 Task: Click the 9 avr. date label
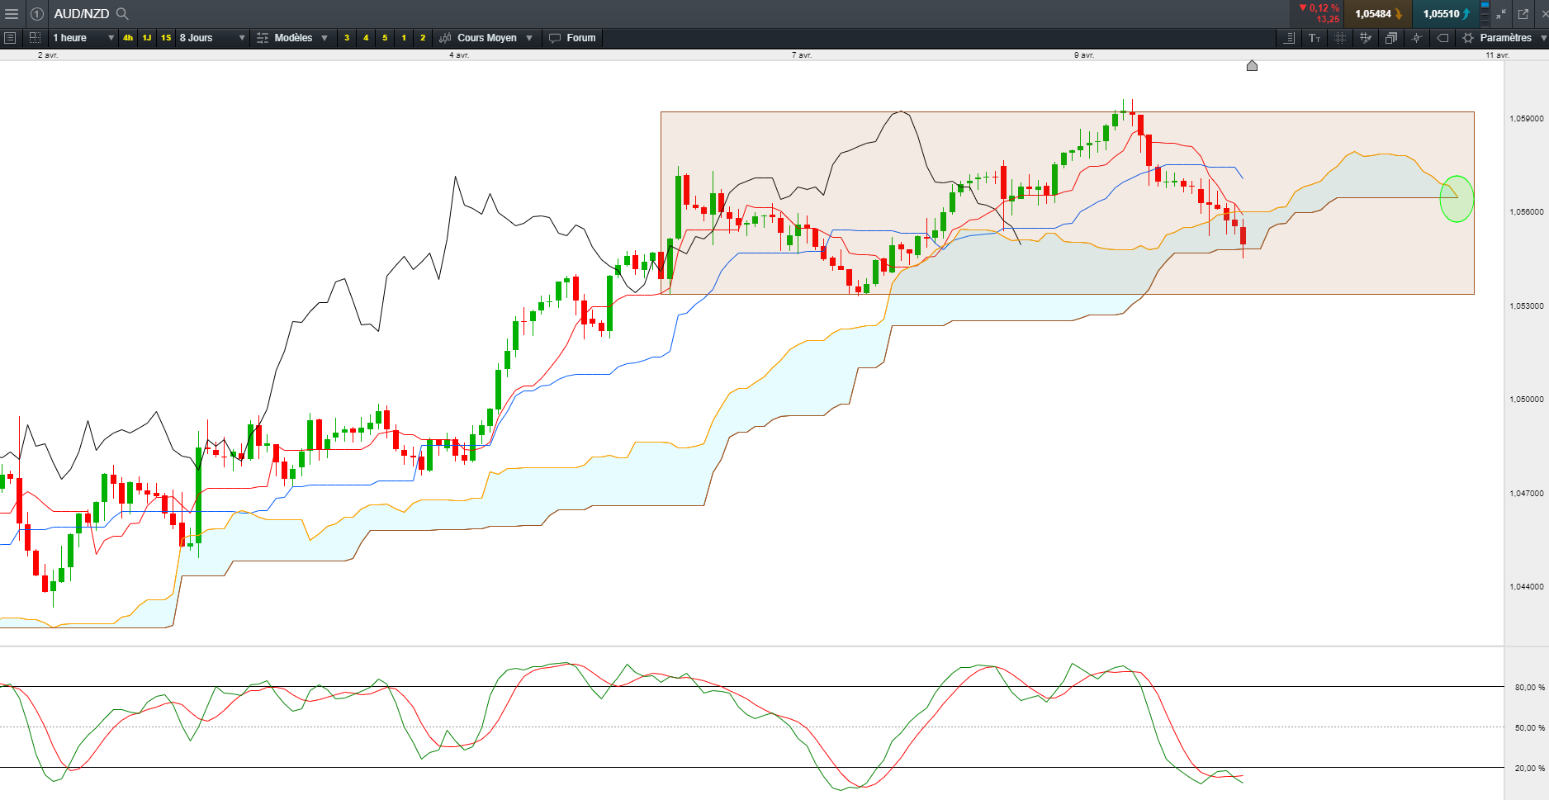point(1084,55)
